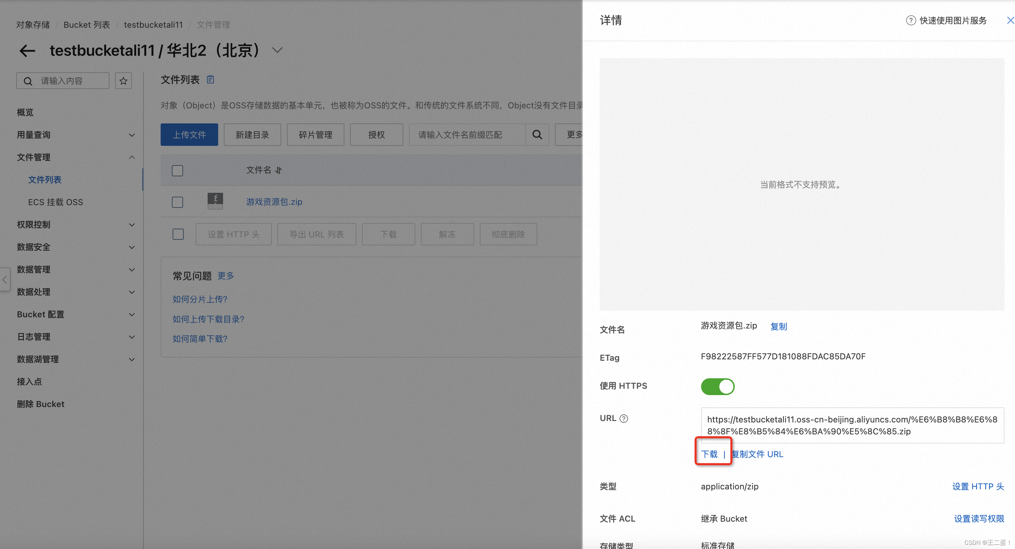
Task: Click the question icon beside 快速使用图片服务
Action: 910,20
